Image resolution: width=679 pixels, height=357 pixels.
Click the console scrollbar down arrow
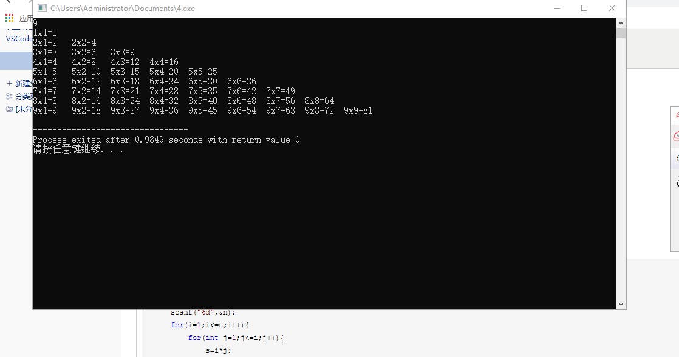(x=621, y=304)
